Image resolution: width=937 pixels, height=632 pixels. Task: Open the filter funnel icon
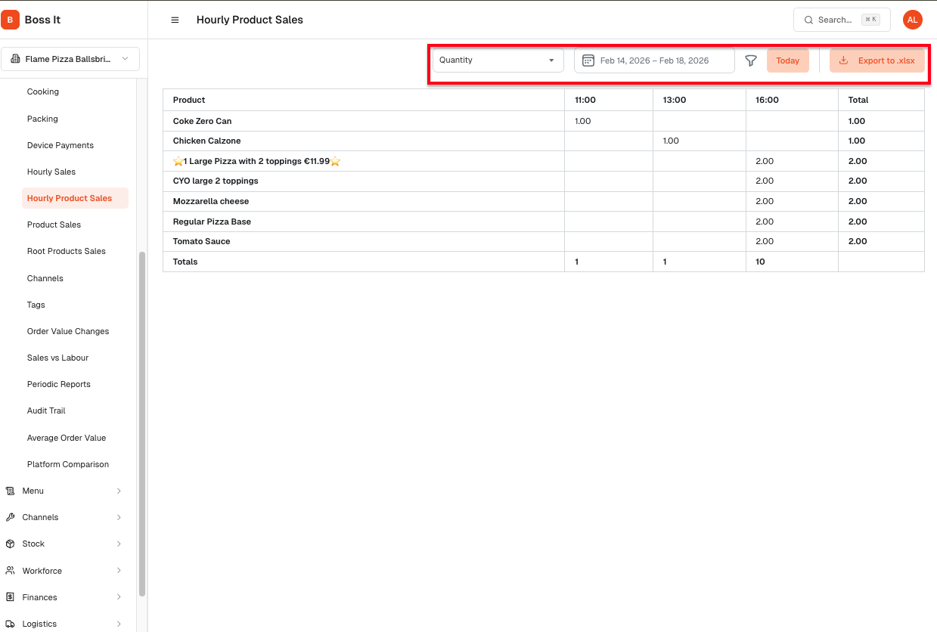pyautogui.click(x=751, y=60)
